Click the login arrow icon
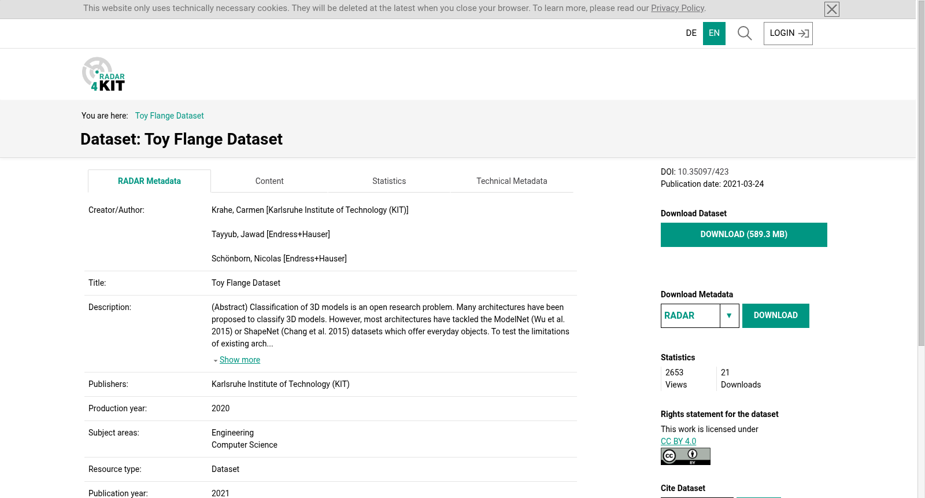The image size is (925, 498). 804,34
